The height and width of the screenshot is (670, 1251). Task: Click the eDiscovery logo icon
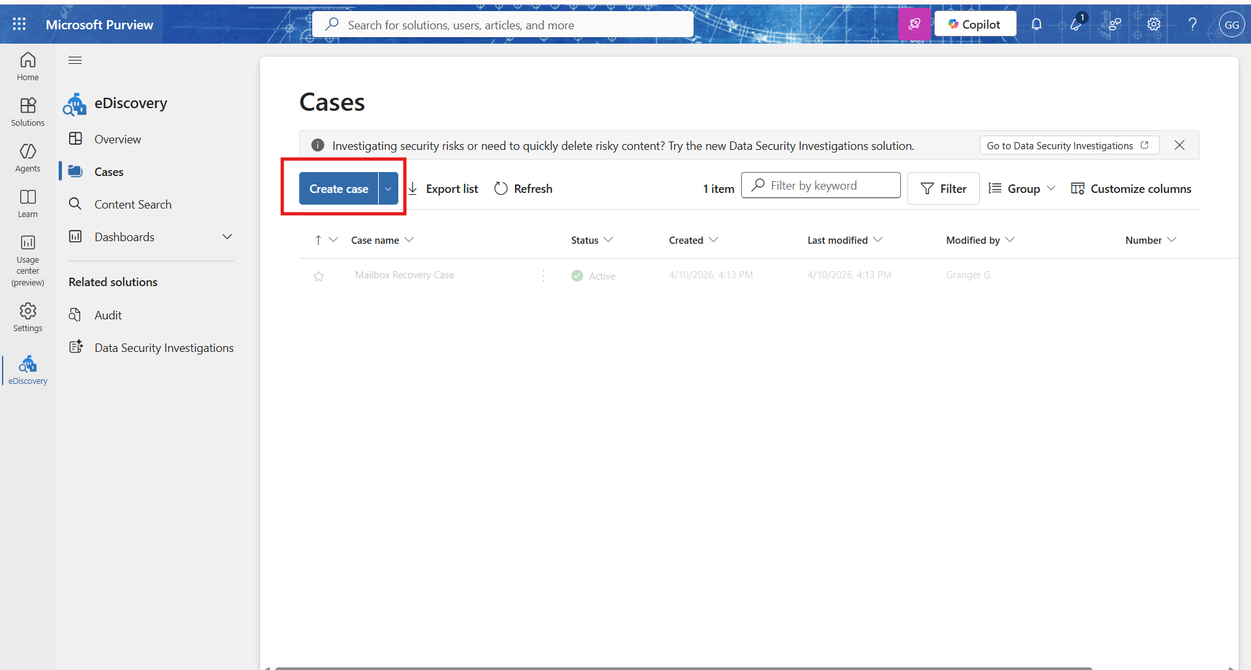pos(75,104)
